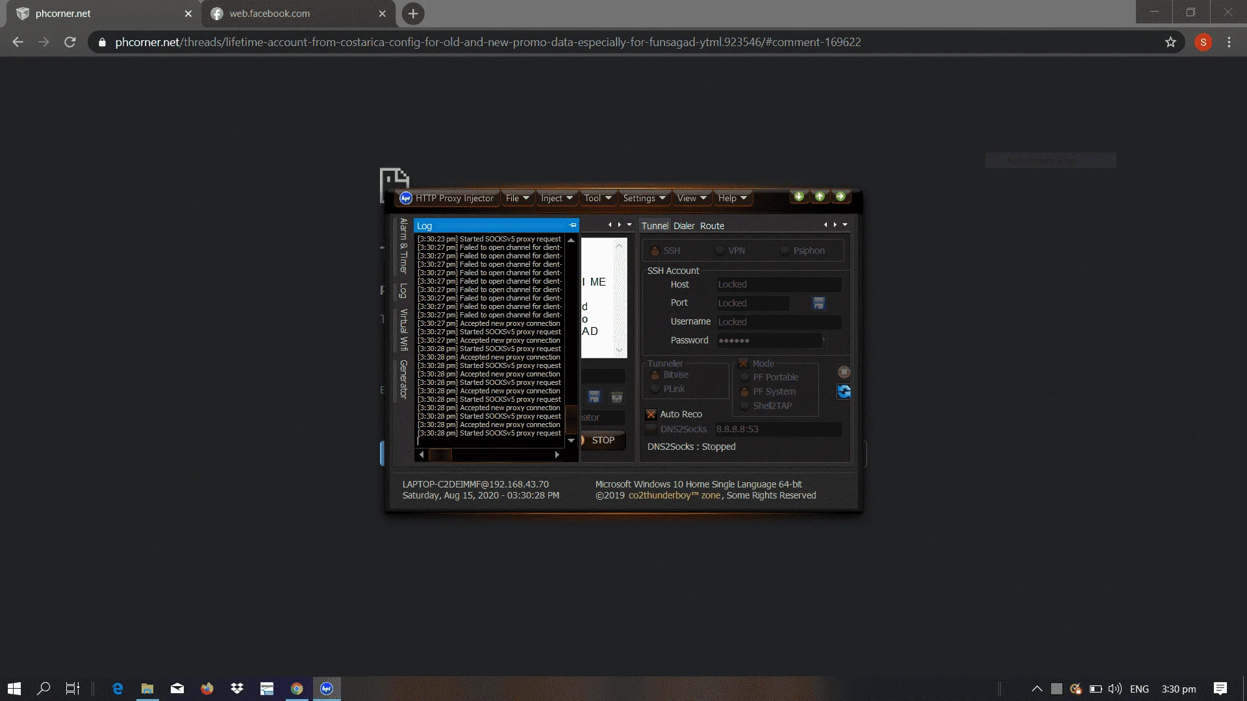Toggle the Auto Reco checkbox
This screenshot has height=701, width=1247.
coord(651,414)
